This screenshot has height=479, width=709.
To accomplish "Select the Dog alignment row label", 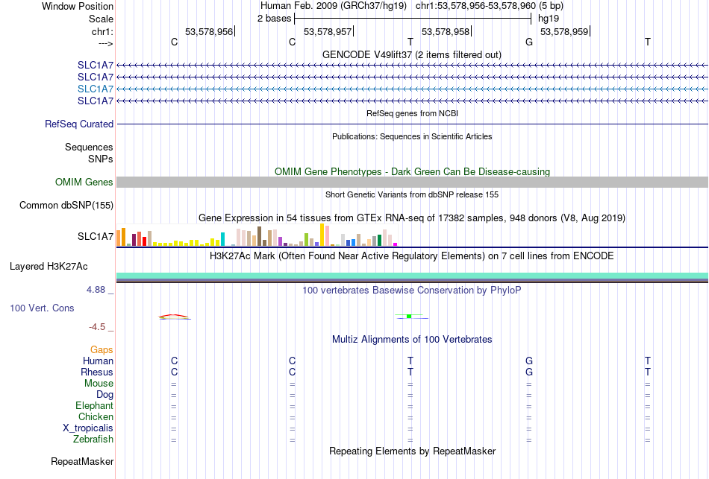I will pyautogui.click(x=104, y=395).
